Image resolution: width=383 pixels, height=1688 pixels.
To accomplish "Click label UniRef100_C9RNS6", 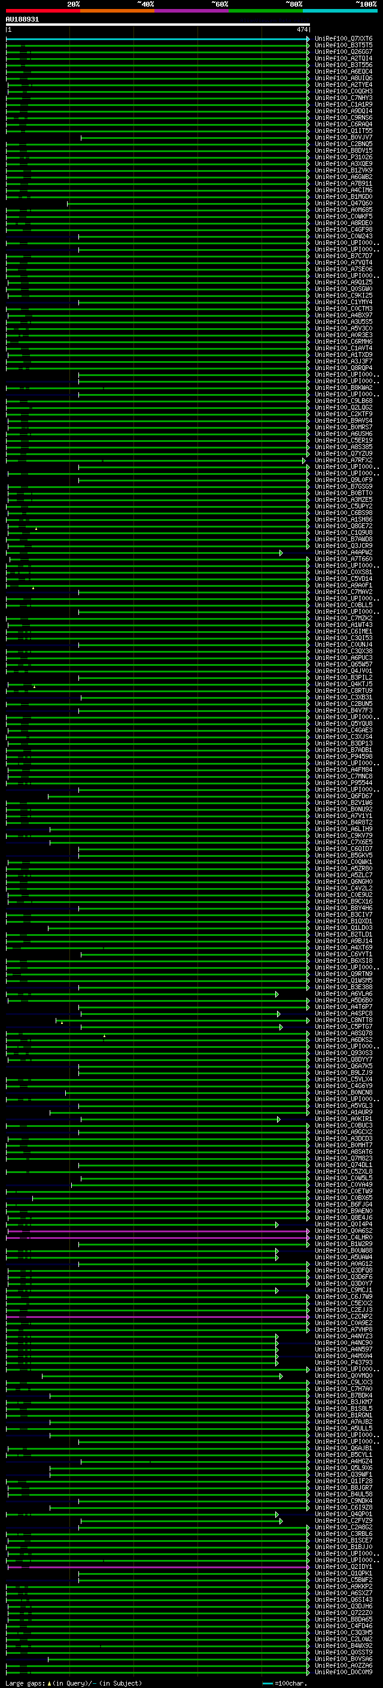I will 344,118.
